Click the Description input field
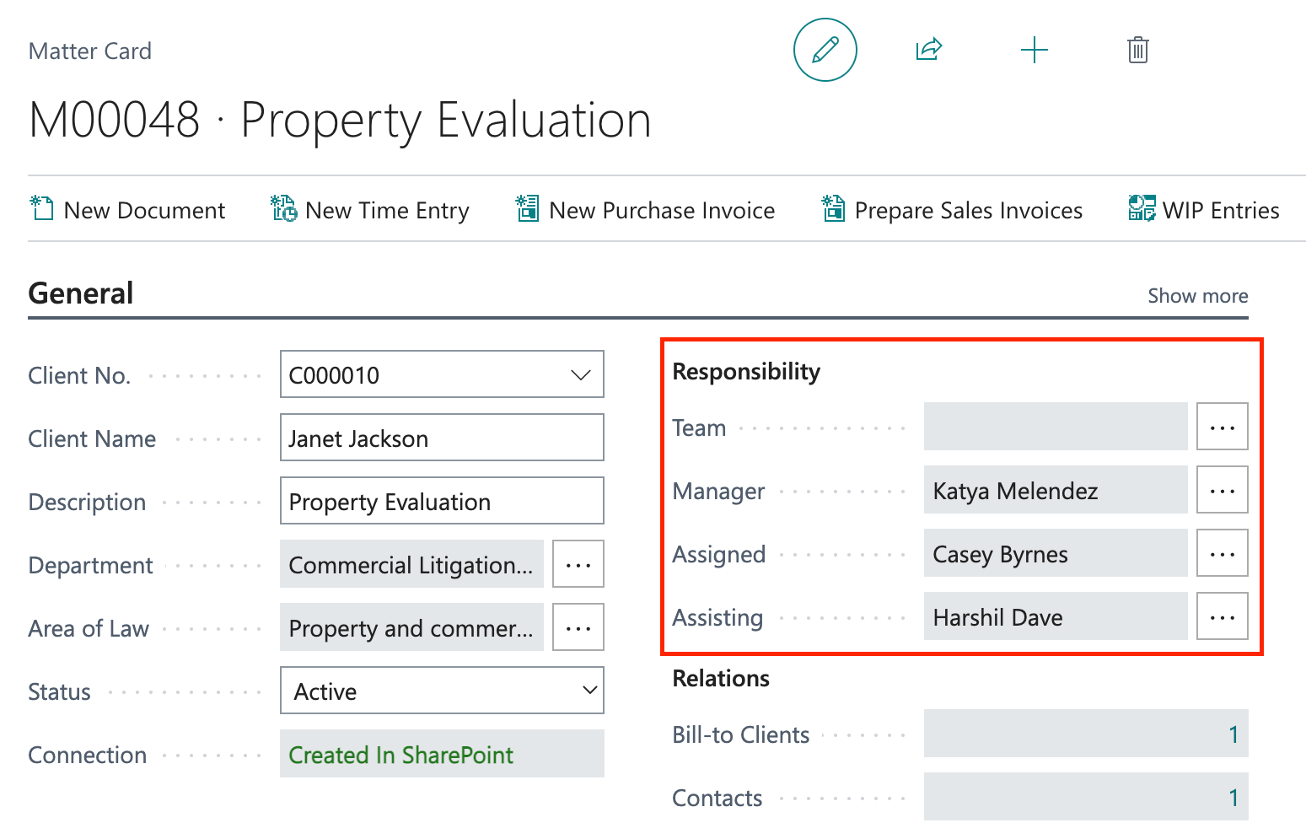1306x839 pixels. (x=442, y=501)
